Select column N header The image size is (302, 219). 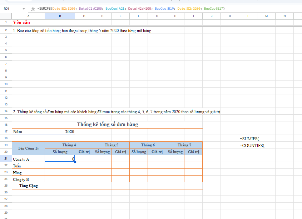(284, 16)
